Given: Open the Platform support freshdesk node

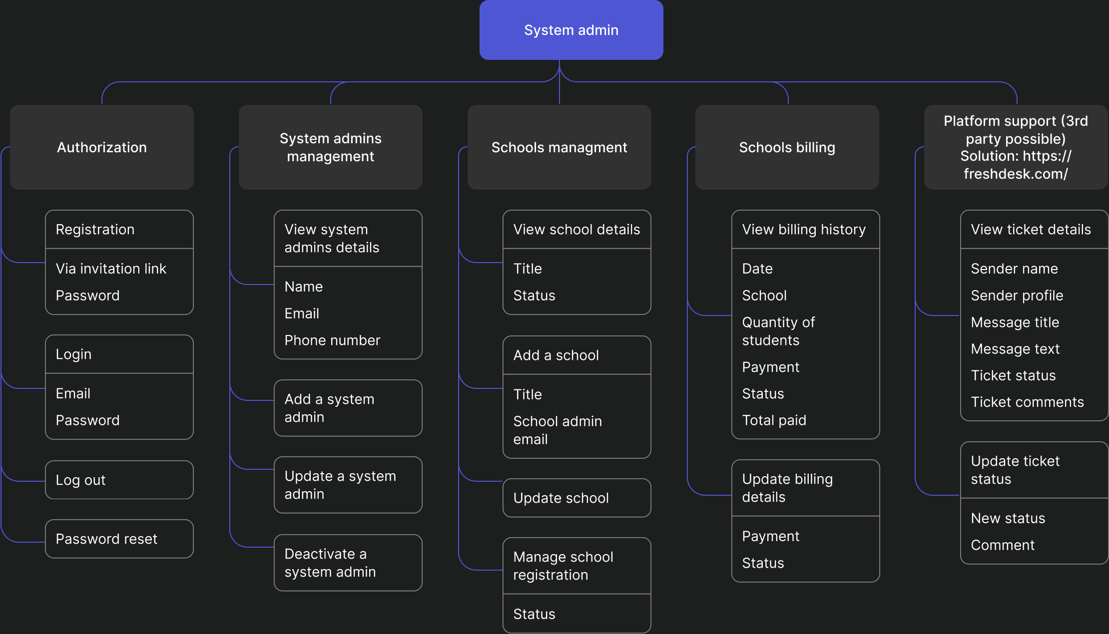Looking at the screenshot, I should click(1016, 147).
